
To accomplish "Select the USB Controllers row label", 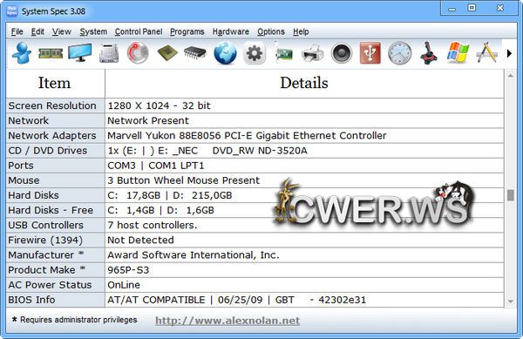I will 45,226.
